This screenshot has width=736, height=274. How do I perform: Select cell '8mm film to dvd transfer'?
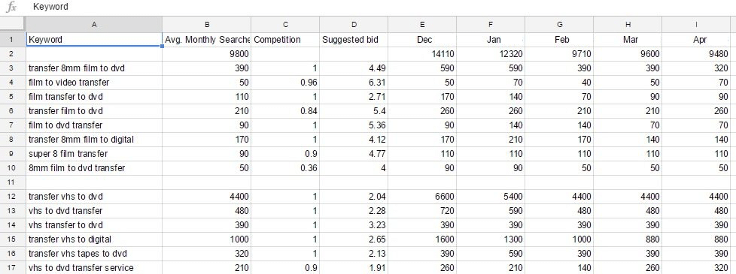click(94, 168)
